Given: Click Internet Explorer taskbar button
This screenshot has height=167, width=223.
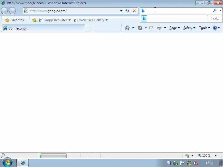Looking at the screenshot, I should click(x=23, y=163).
